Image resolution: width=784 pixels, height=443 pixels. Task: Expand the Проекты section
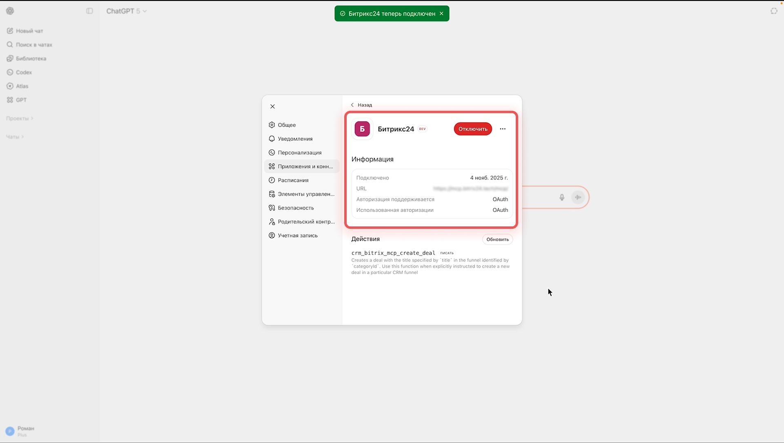point(20,118)
